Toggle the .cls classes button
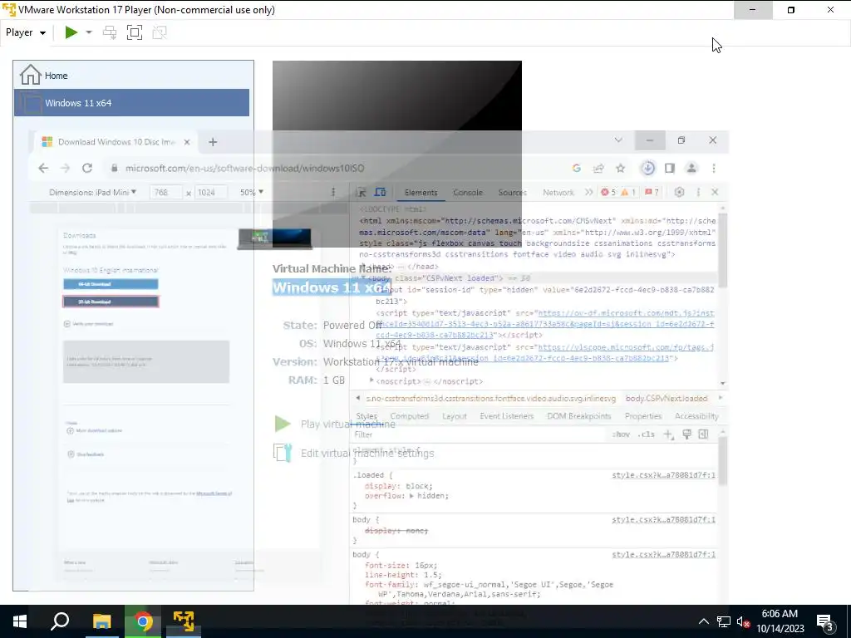 point(647,434)
